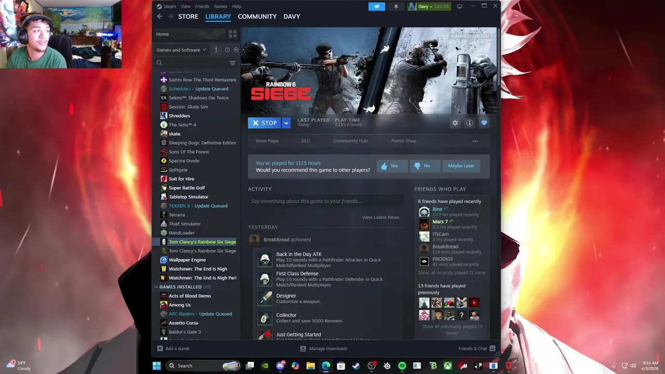Toggle favorite heart icon for Siege
Viewport: 665px width, 374px height.
click(x=484, y=123)
